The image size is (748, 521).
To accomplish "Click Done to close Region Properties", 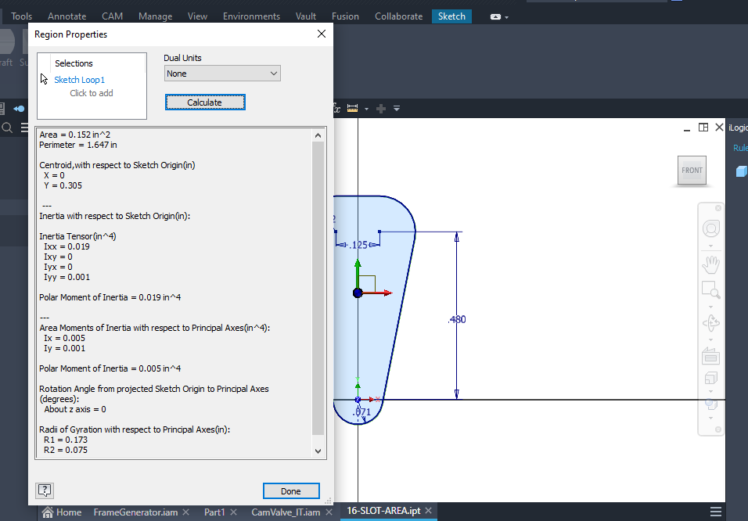I will pyautogui.click(x=291, y=490).
